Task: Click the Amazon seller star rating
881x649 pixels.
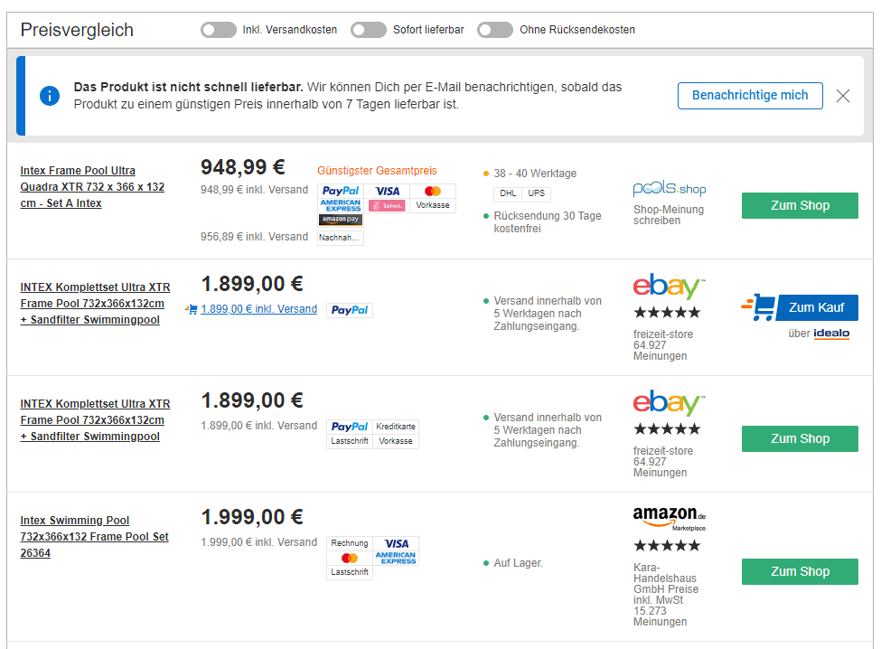Action: coord(667,546)
